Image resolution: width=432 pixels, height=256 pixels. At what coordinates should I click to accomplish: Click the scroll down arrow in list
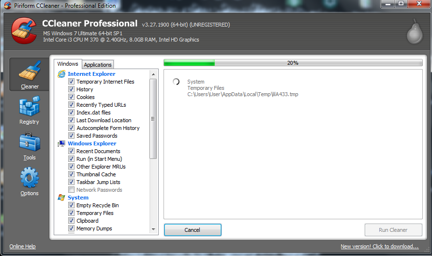tap(153, 229)
